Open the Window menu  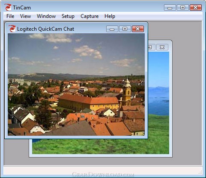tap(46, 16)
